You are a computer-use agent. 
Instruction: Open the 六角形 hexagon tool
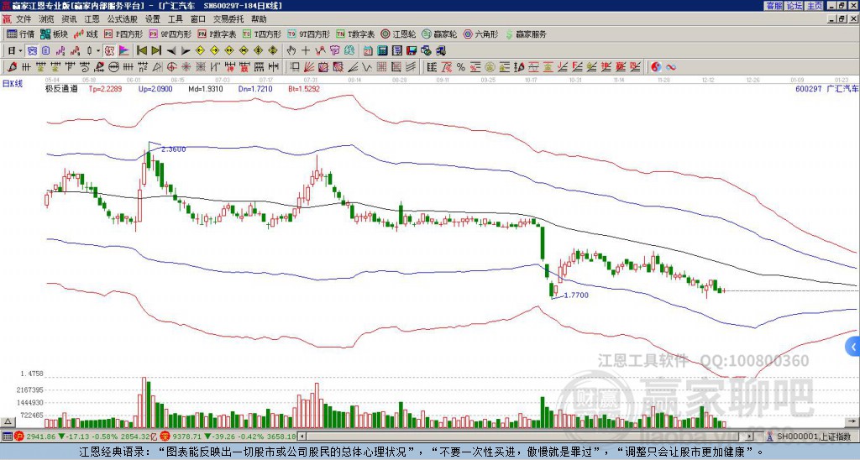481,34
